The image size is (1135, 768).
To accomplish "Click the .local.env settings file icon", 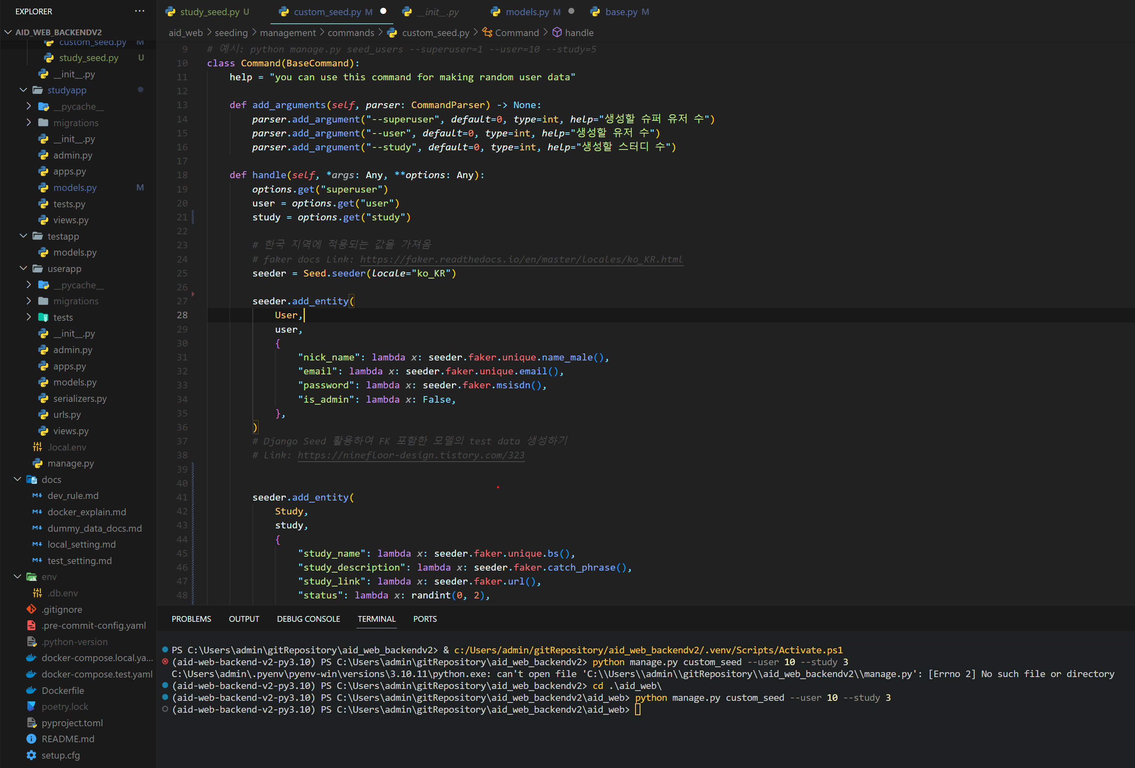I will [38, 447].
